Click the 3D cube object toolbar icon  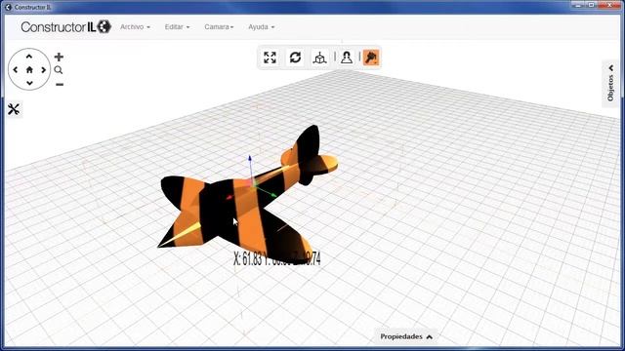319,58
